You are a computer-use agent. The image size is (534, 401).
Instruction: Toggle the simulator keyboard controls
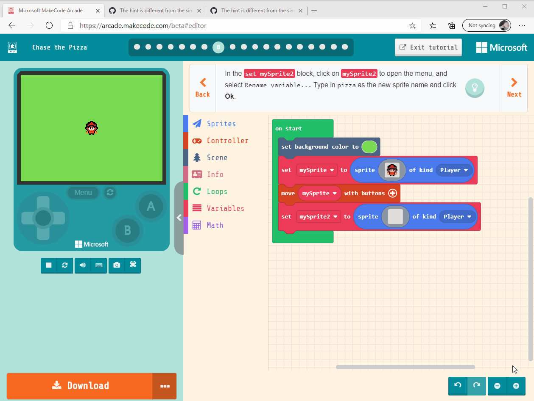click(x=99, y=265)
